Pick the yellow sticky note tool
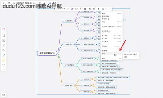The width and height of the screenshot is (163, 98). point(4,60)
